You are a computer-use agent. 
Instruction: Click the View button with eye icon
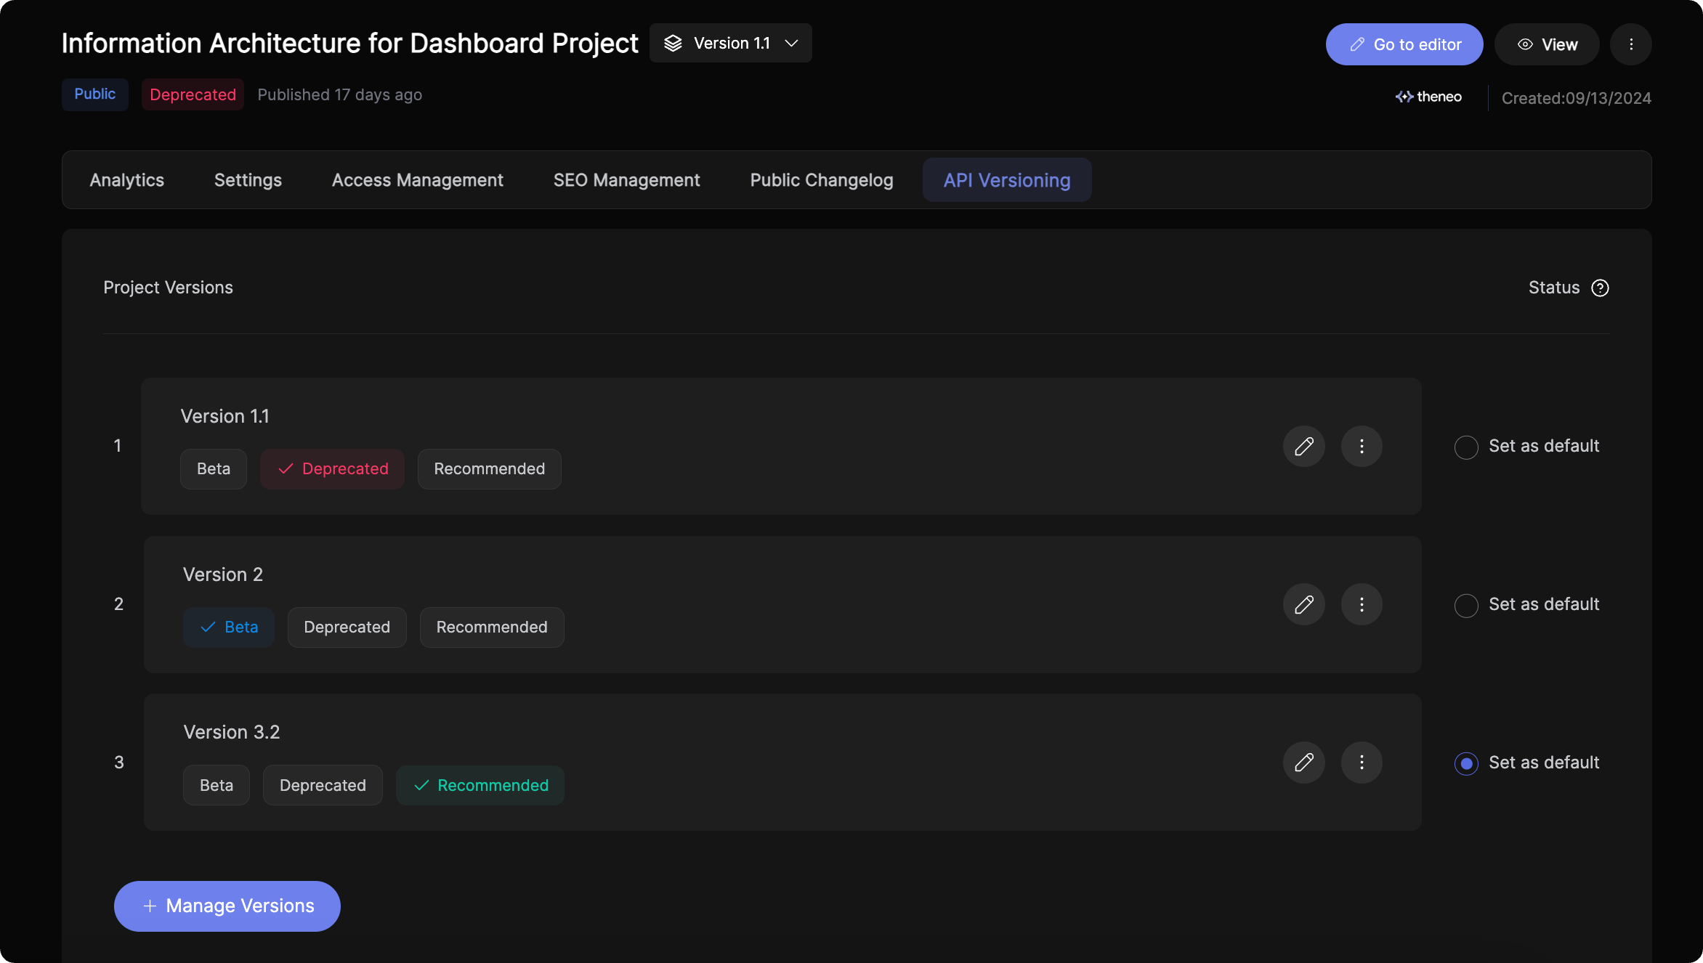point(1546,44)
